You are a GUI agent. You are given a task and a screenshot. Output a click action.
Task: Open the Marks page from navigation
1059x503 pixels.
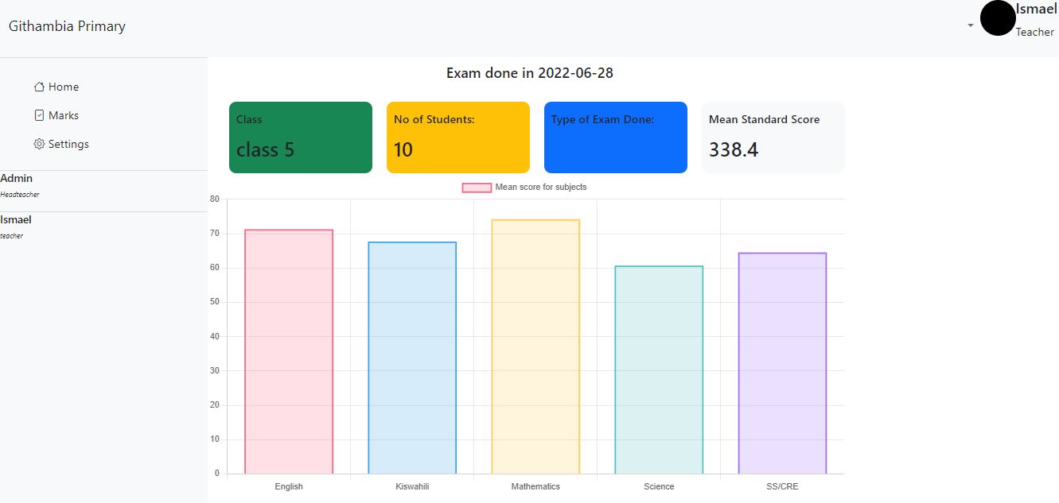click(62, 114)
